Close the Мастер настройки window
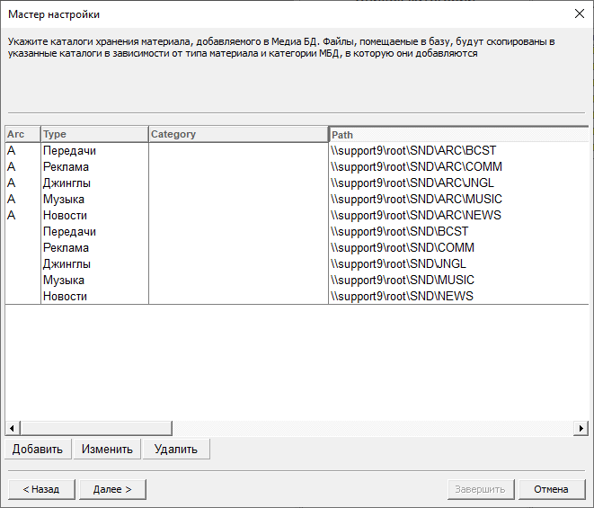The width and height of the screenshot is (594, 508). point(578,13)
